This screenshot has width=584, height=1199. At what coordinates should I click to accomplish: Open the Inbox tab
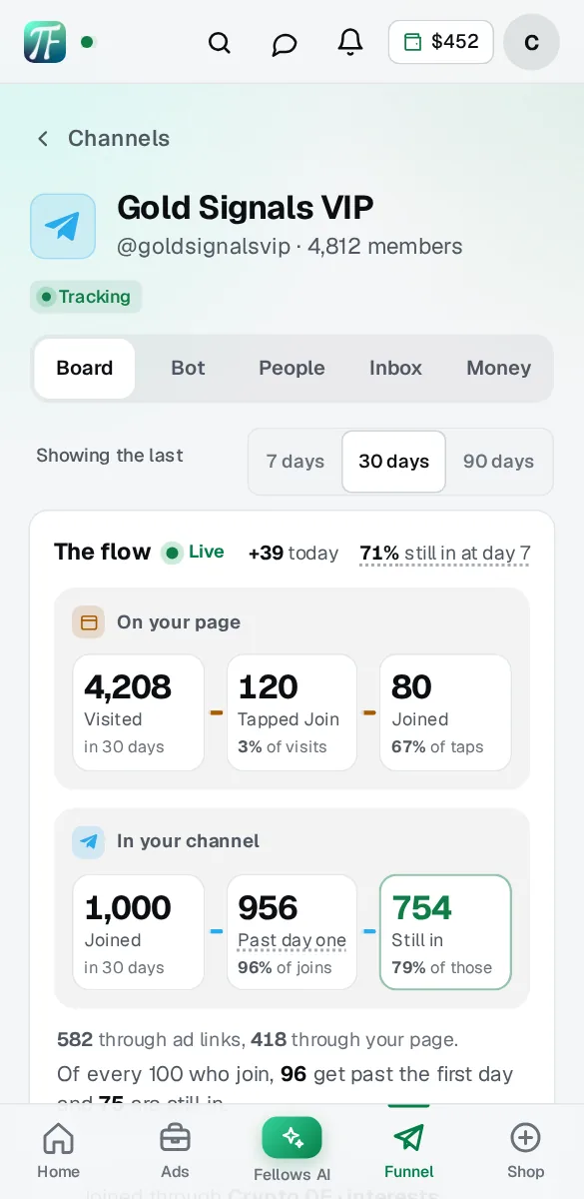[x=395, y=368]
